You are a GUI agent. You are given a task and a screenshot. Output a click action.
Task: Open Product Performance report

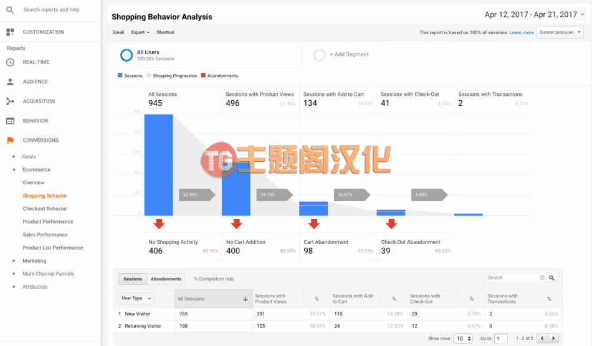point(48,222)
